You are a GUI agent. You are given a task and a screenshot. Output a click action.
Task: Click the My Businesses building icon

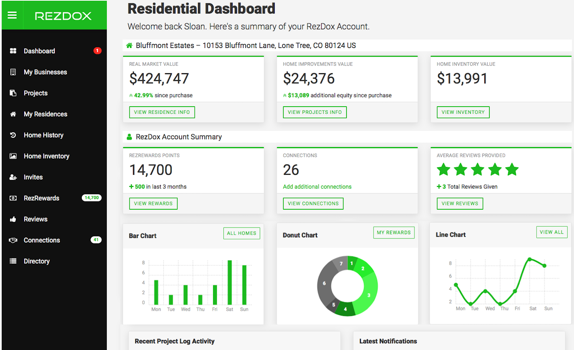pos(13,72)
